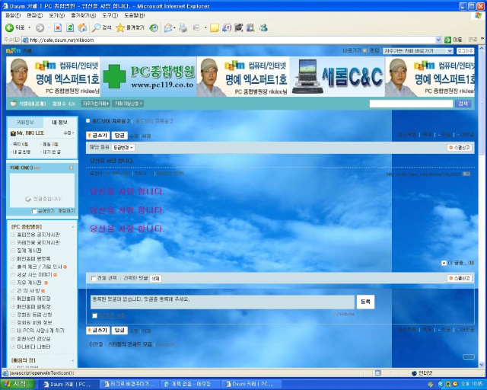Click the 카페 가입신청 header button

(x=128, y=104)
